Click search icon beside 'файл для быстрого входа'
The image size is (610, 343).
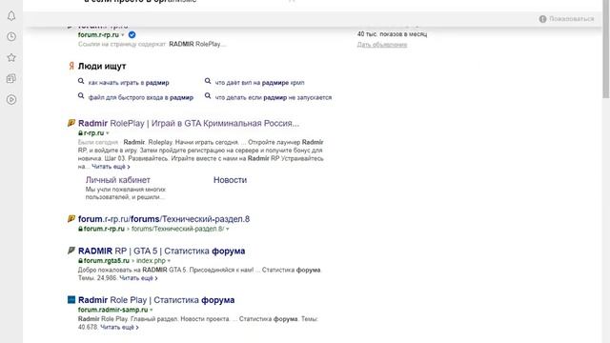pos(81,96)
